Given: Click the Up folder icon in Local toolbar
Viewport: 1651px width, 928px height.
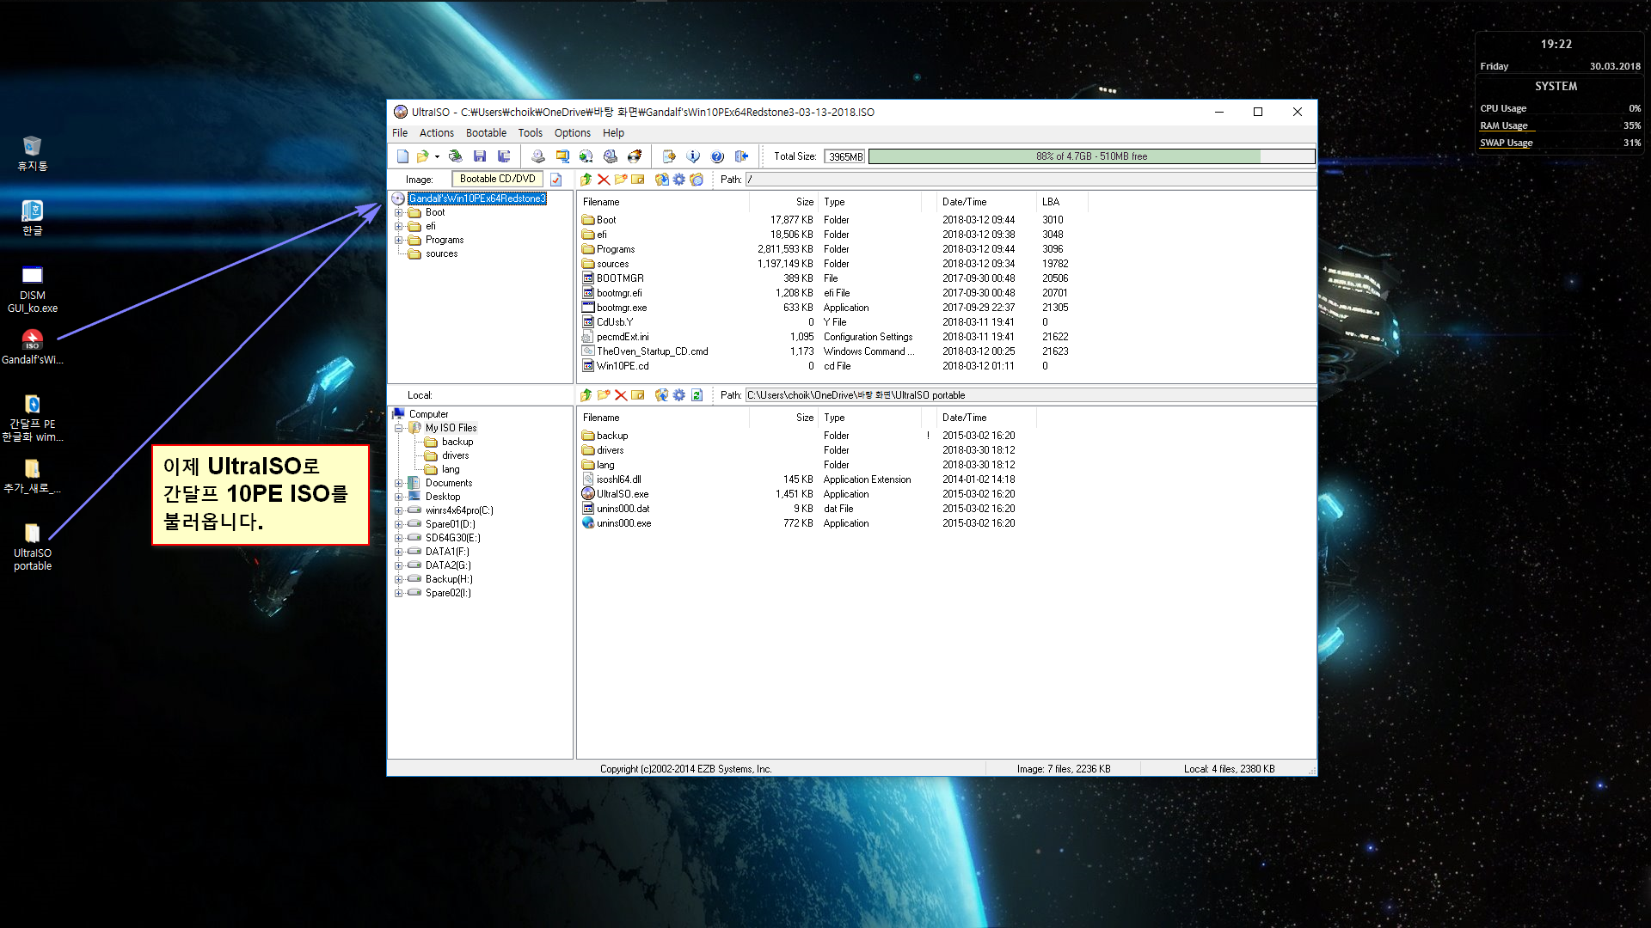Looking at the screenshot, I should (x=586, y=395).
